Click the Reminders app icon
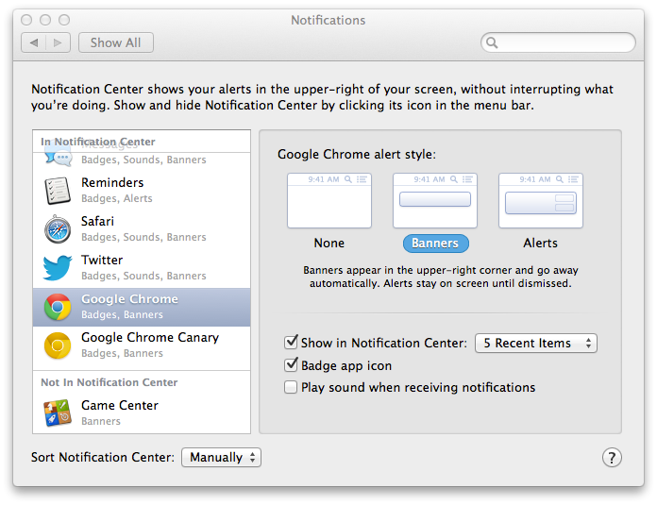Screen dimensions: 657x505 click(58, 191)
